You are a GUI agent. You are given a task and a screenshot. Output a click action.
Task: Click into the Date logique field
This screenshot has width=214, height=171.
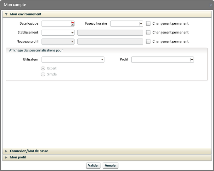(x=56, y=23)
